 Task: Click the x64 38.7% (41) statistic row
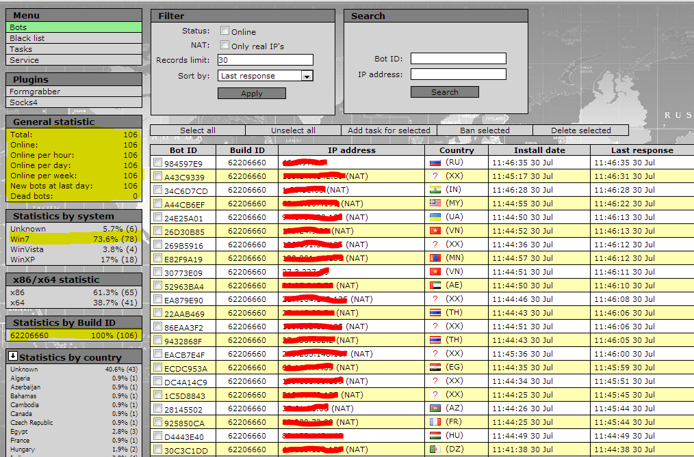[x=74, y=303]
